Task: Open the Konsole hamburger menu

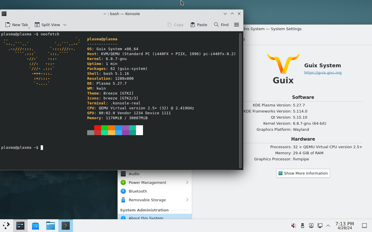Action: 237,25
